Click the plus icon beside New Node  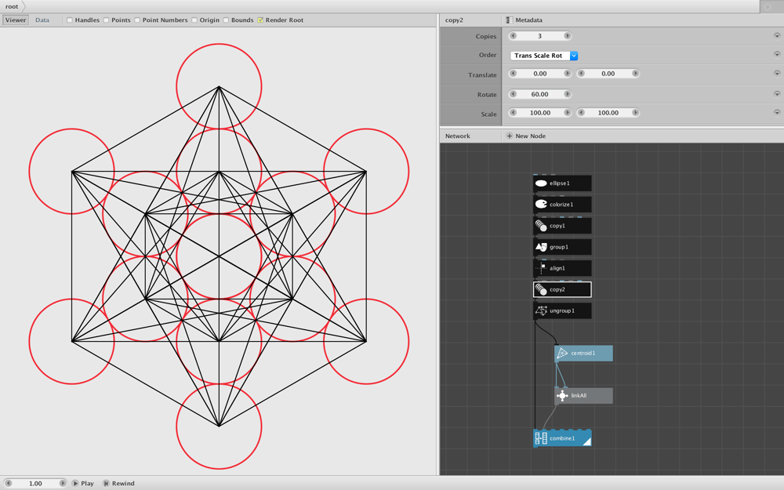pos(509,136)
